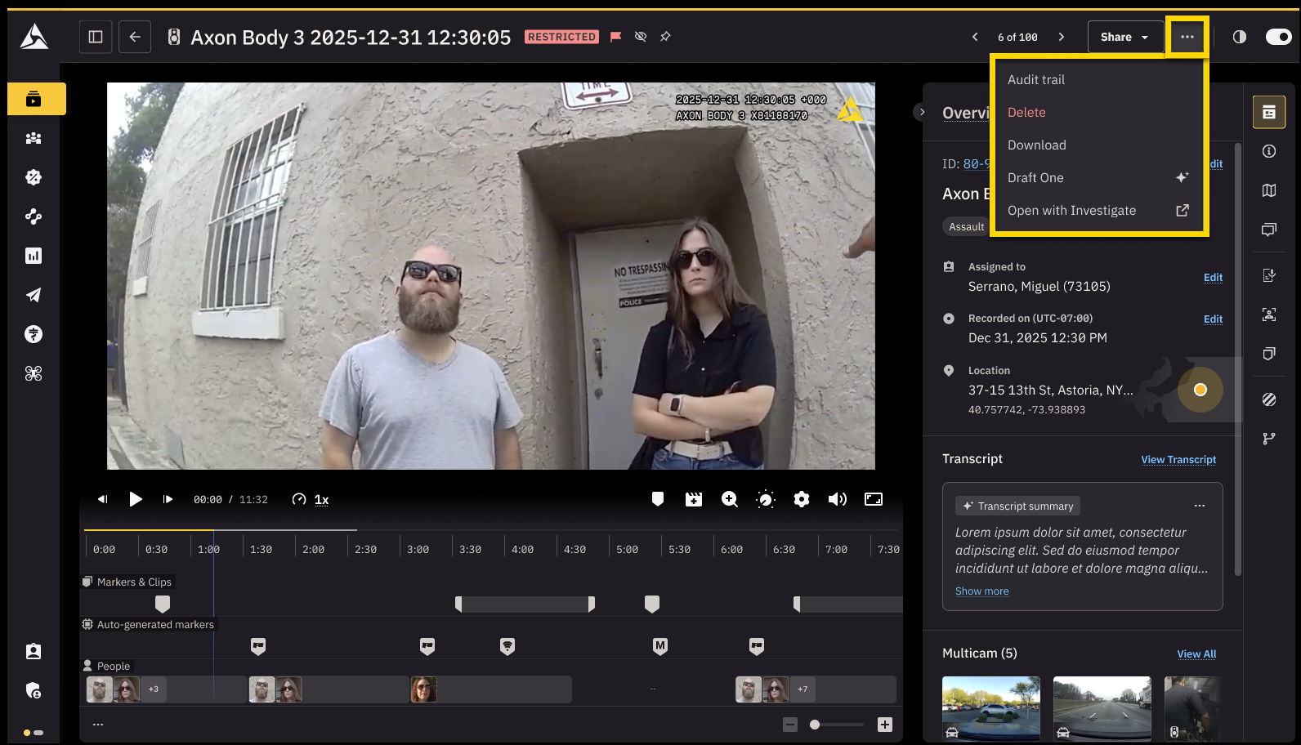Image resolution: width=1301 pixels, height=745 pixels.
Task: Open the map panel in right sidebar
Action: point(1269,190)
